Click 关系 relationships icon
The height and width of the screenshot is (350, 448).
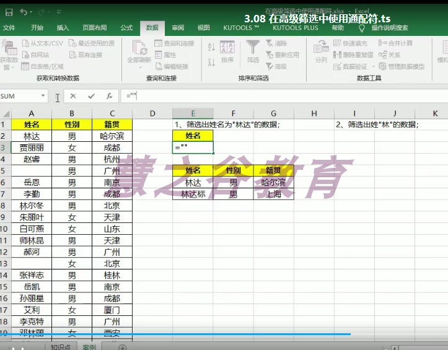pos(382,55)
